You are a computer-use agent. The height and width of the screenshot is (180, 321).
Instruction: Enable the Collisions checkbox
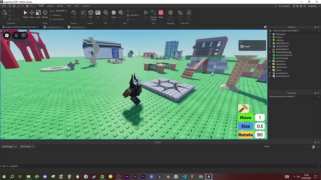coord(51,15)
